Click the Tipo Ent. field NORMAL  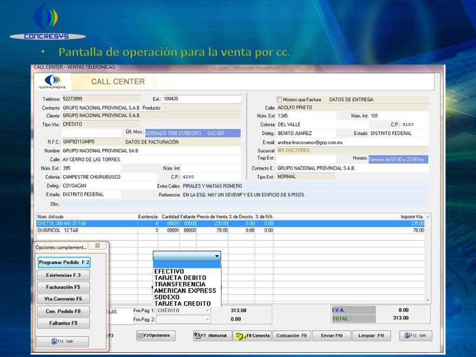pos(305,177)
